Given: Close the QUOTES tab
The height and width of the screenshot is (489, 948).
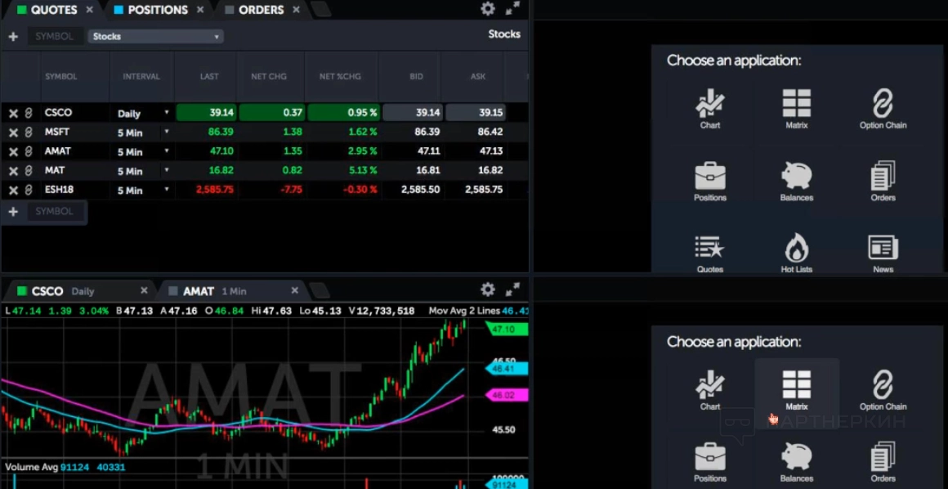Looking at the screenshot, I should pyautogui.click(x=89, y=10).
